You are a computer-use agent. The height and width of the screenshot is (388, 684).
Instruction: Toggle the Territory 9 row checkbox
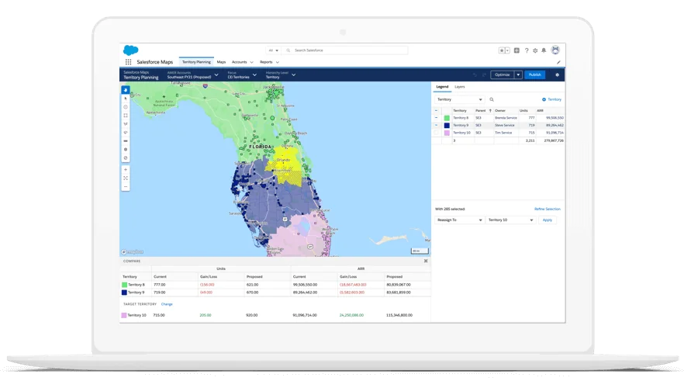pos(436,125)
